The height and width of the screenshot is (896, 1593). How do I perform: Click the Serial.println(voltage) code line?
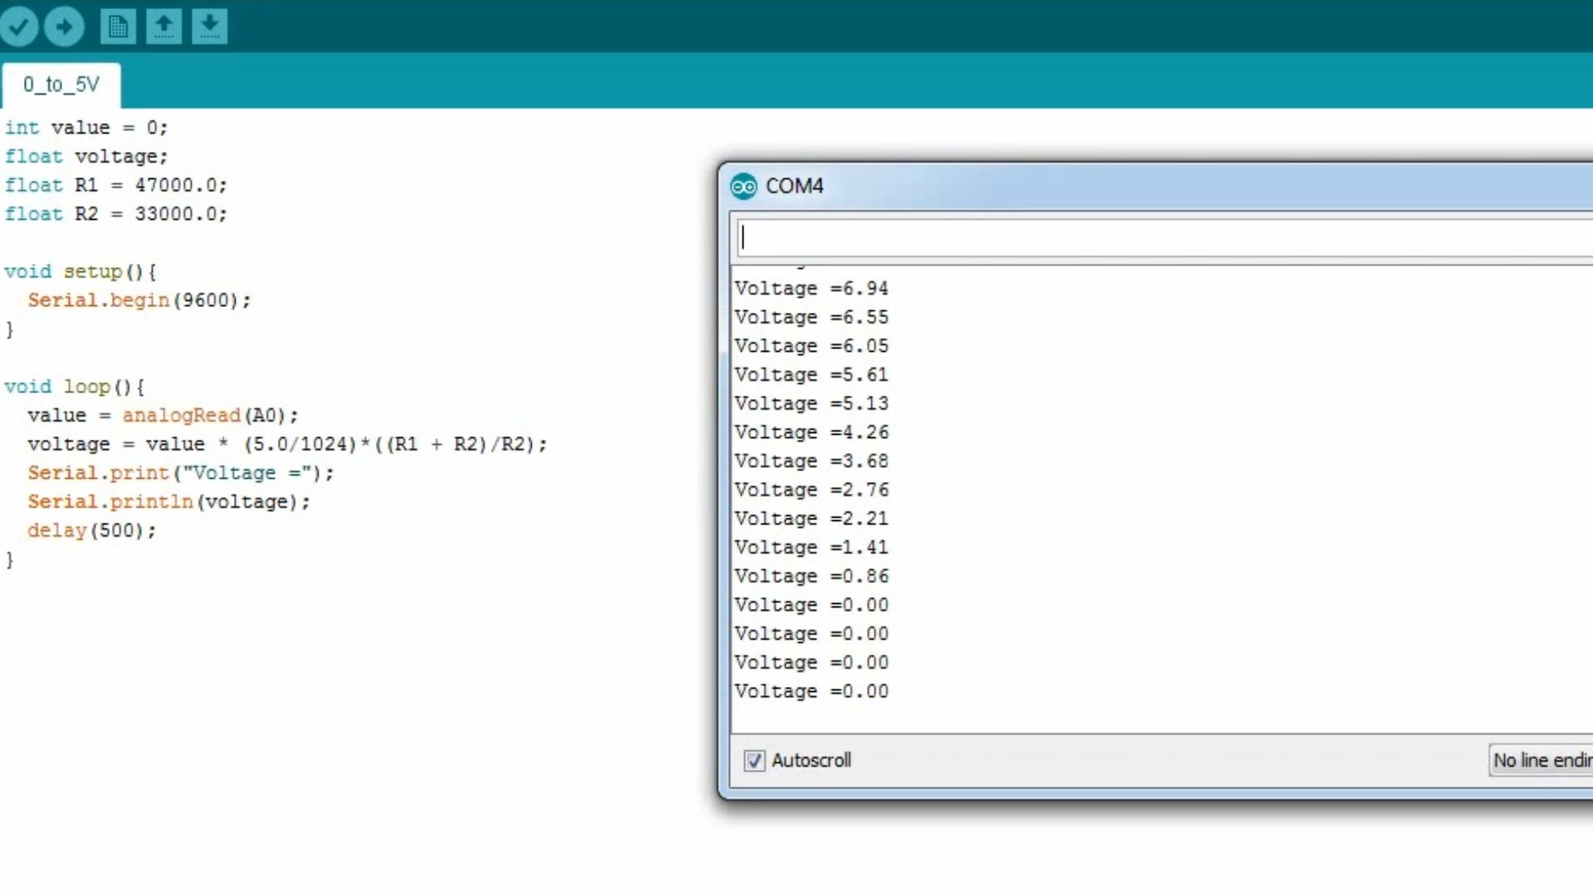[168, 502]
